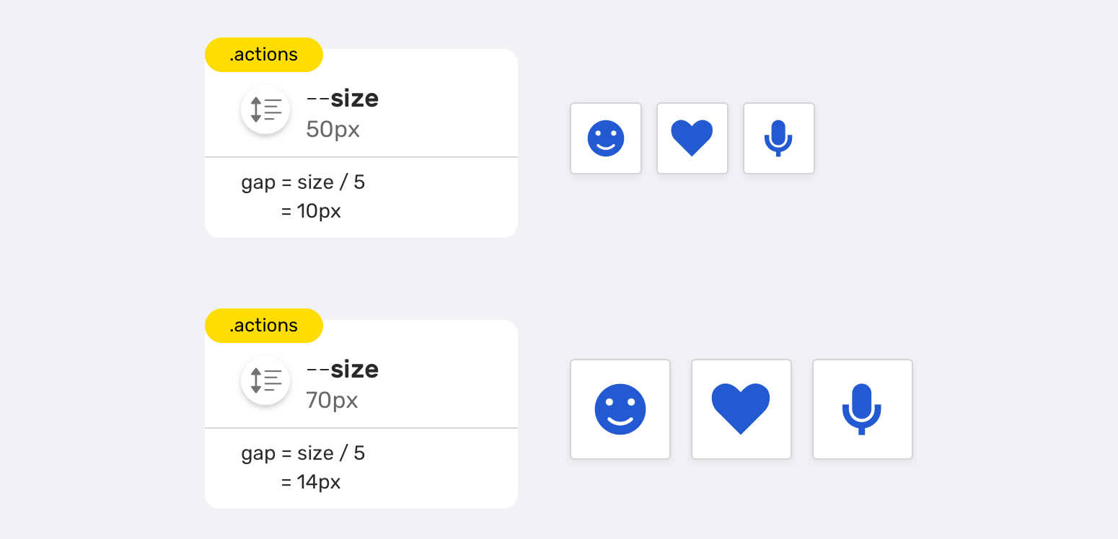Click the large smiley face button

(620, 409)
